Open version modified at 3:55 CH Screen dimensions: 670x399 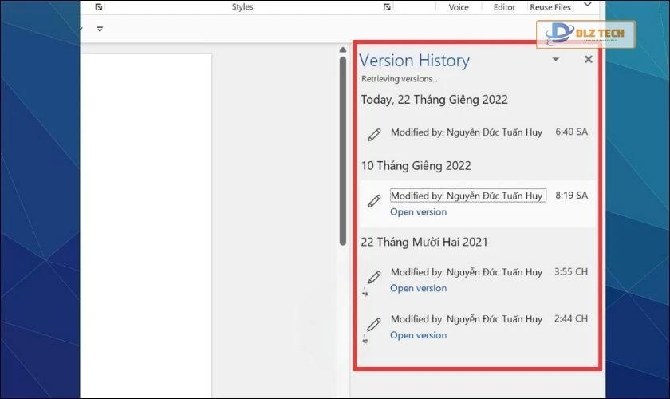[x=418, y=288]
